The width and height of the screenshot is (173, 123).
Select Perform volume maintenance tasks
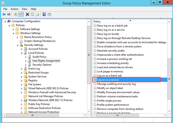(118, 96)
